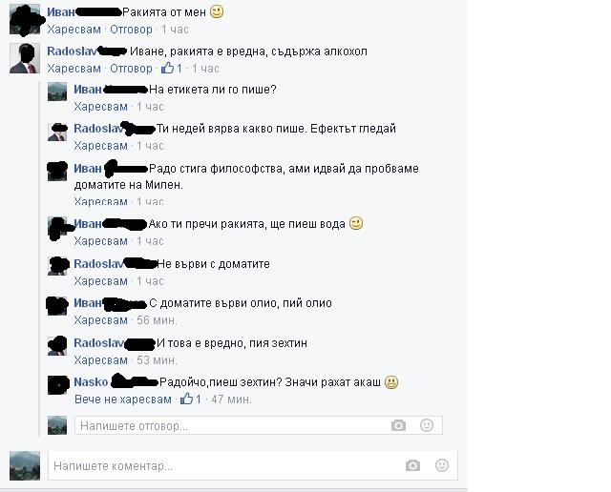Open Nasko's profile name link
611x492 pixels.
pos(91,381)
